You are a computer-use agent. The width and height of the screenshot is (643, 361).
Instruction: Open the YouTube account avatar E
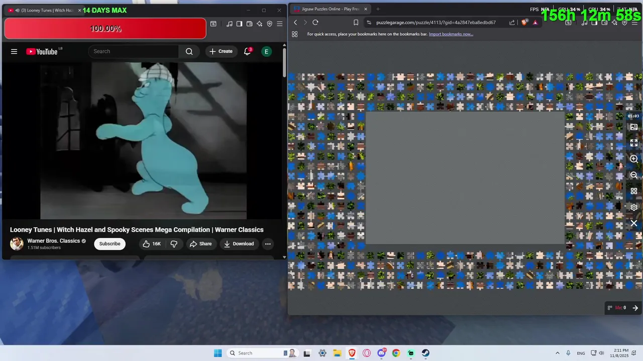(x=266, y=51)
